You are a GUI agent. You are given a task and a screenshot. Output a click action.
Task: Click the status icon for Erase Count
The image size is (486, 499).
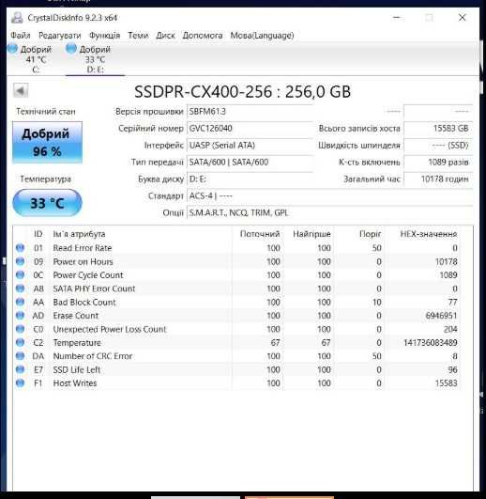coord(20,316)
